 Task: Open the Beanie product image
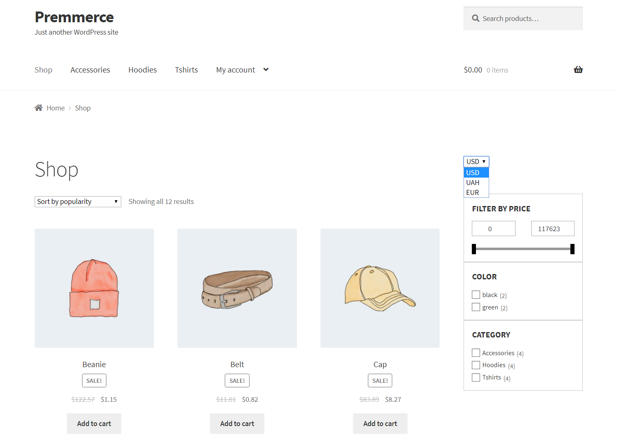tap(94, 288)
